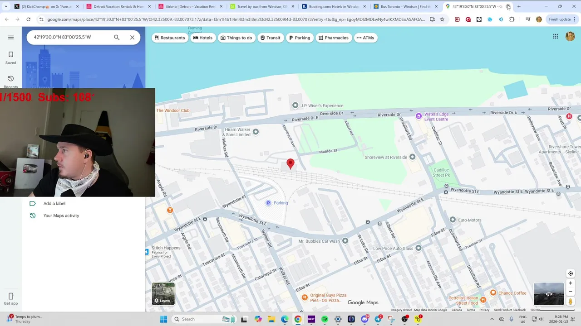Select the Transit filter chip
This screenshot has width=581, height=326.
click(x=271, y=38)
